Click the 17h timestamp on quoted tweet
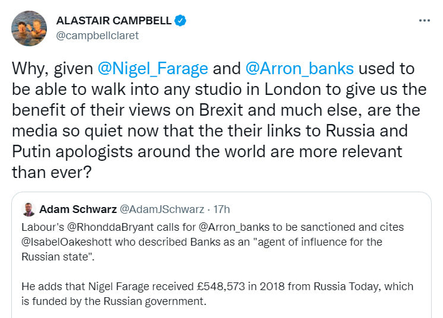443x318 pixels. tap(221, 209)
